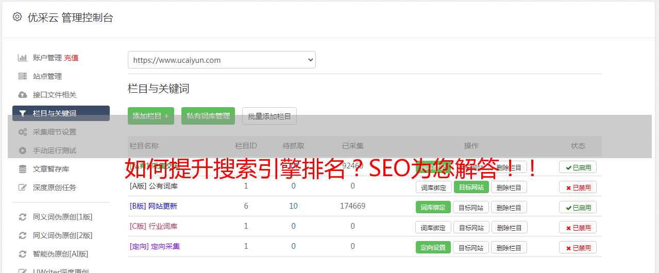Click the [C版] 行业词库 column name
The height and width of the screenshot is (273, 659).
click(154, 226)
